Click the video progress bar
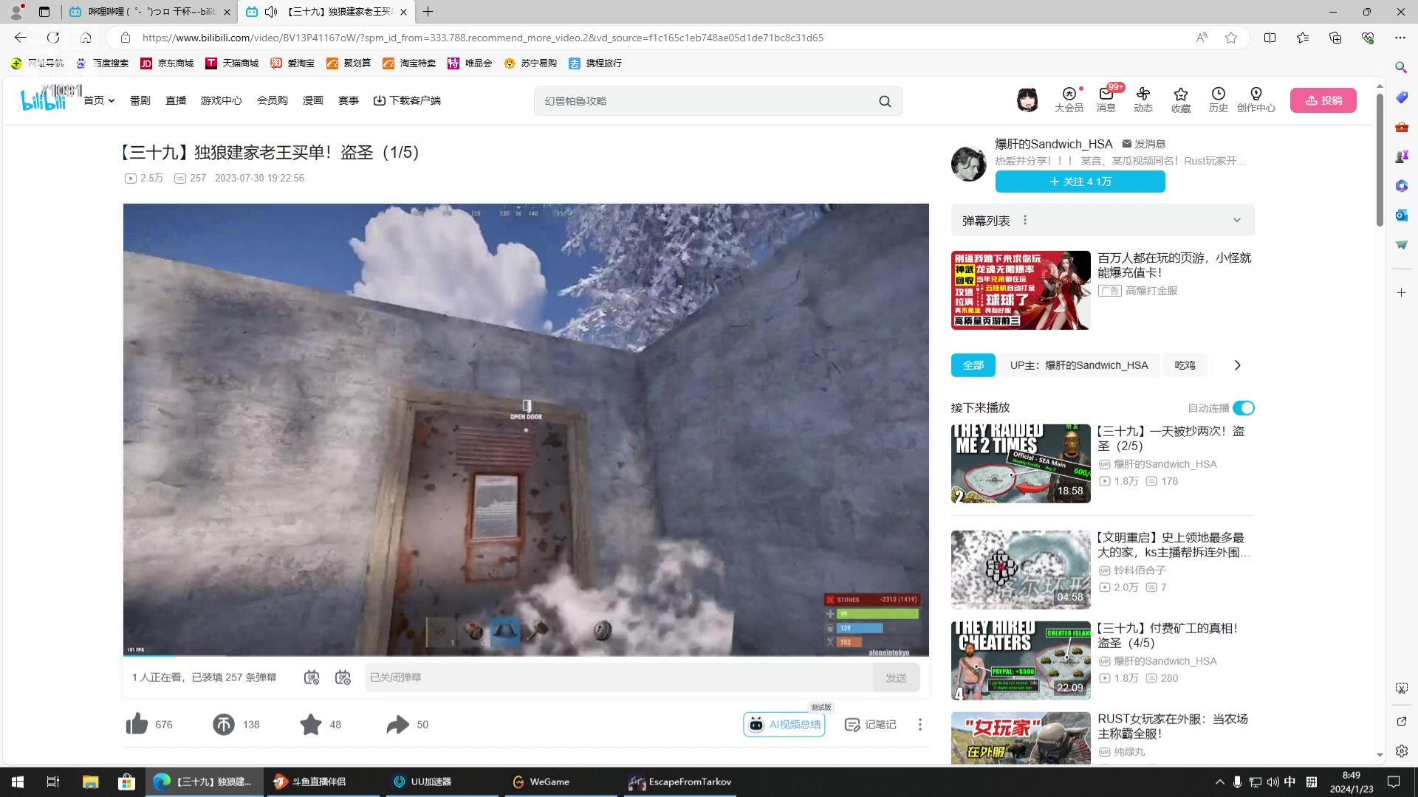Screen dimensions: 1418x797 (x=526, y=655)
